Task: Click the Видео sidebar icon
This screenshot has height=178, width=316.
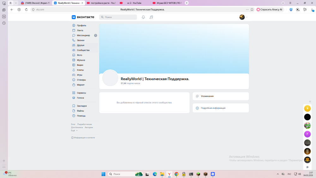Action: 74,65
